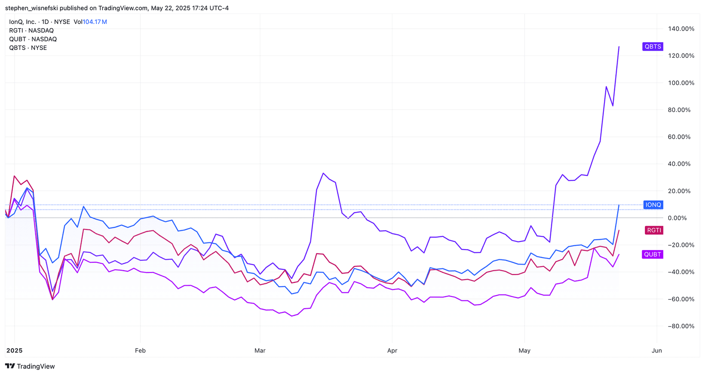Click the Jun date axis label
The image size is (705, 375).
pyautogui.click(x=657, y=351)
